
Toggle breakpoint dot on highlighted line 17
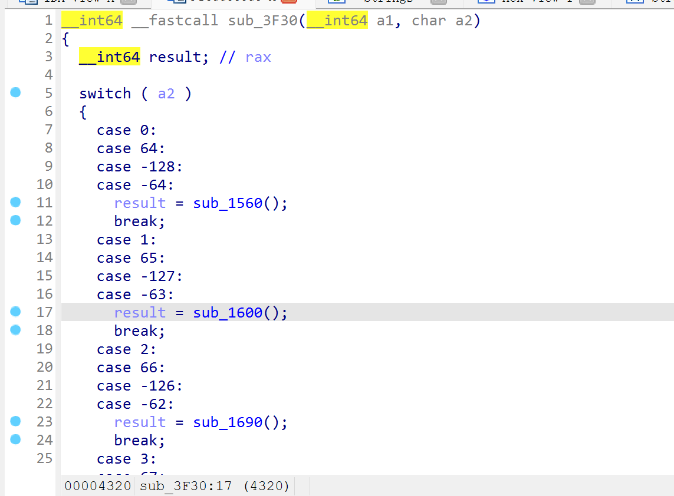[x=16, y=312]
